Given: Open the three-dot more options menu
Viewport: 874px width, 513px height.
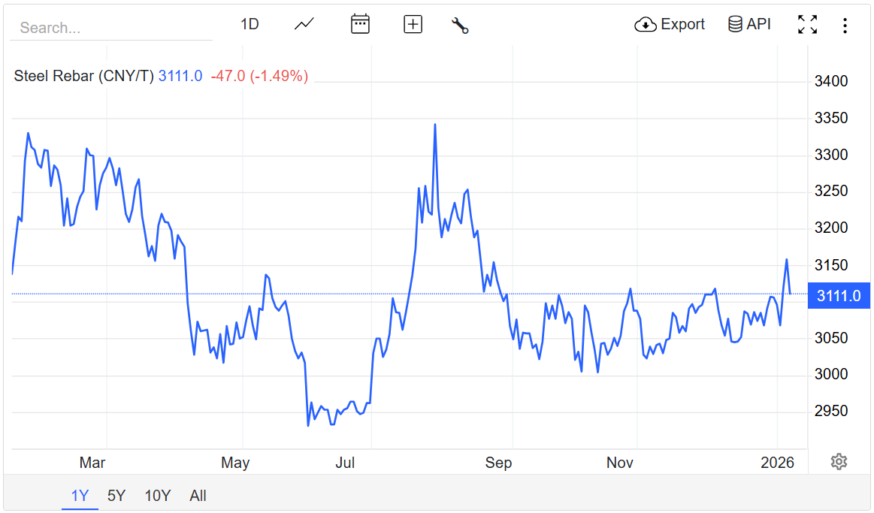Looking at the screenshot, I should click(845, 26).
